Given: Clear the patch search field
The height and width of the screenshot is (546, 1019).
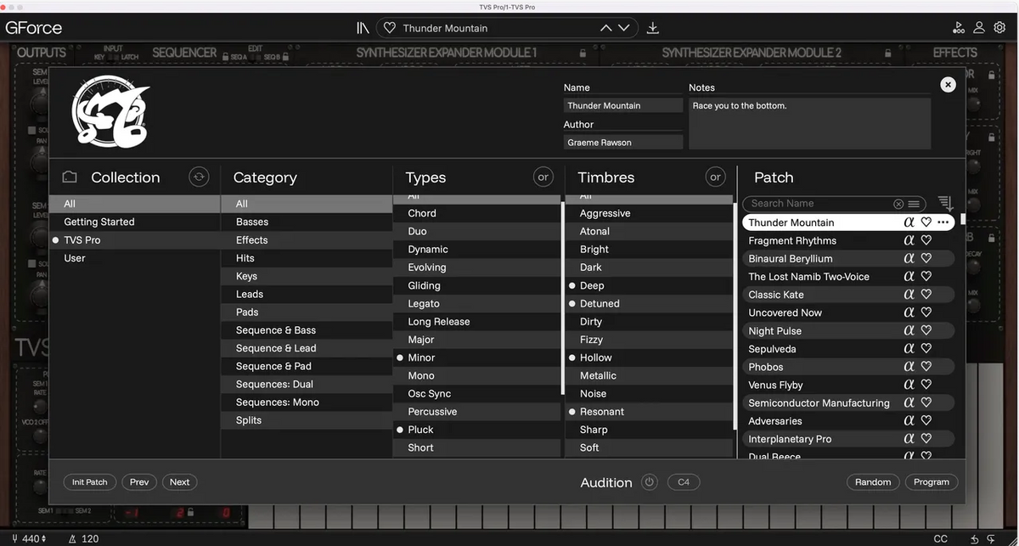Looking at the screenshot, I should pyautogui.click(x=898, y=204).
